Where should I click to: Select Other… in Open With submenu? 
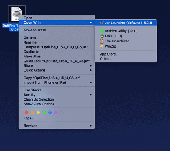pyautogui.click(x=126, y=59)
